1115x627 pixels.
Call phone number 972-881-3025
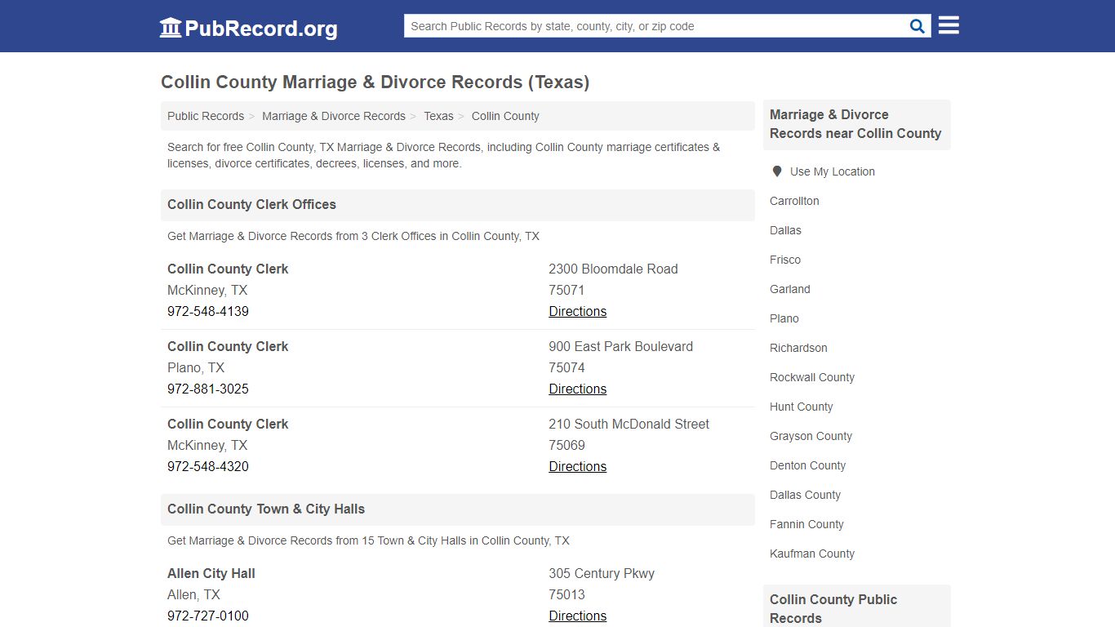208,389
